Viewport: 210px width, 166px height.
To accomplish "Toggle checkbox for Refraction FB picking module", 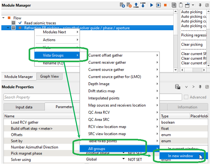I will [x=13, y=28].
